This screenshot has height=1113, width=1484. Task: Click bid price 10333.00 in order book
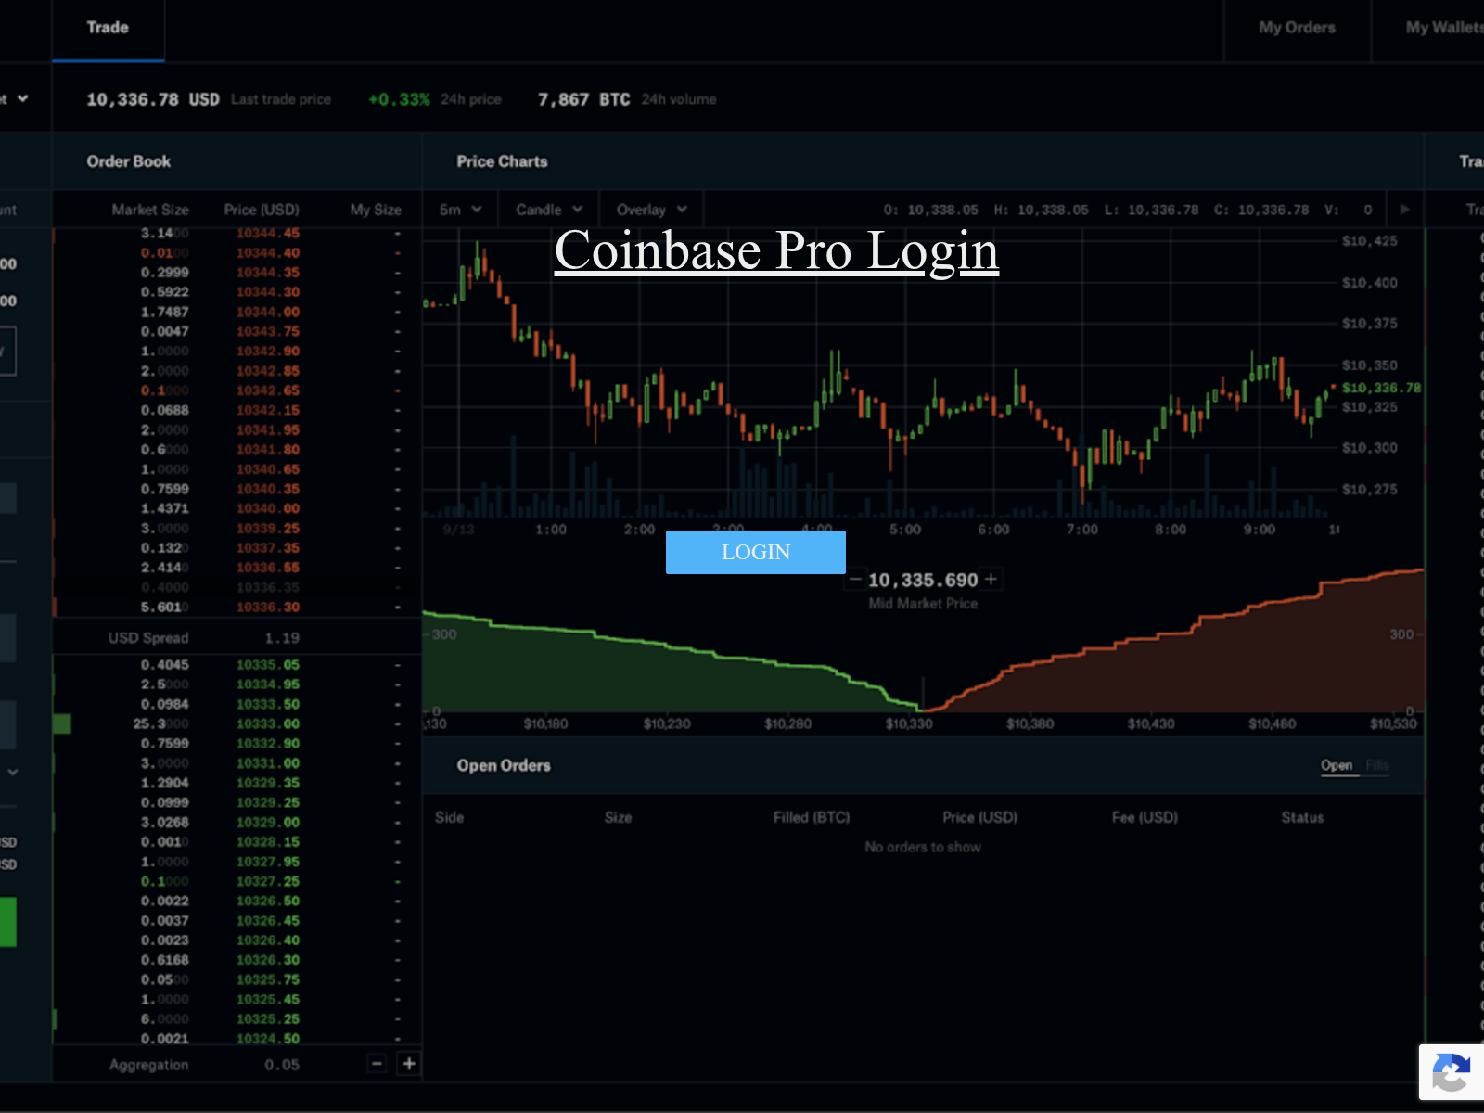pos(268,724)
